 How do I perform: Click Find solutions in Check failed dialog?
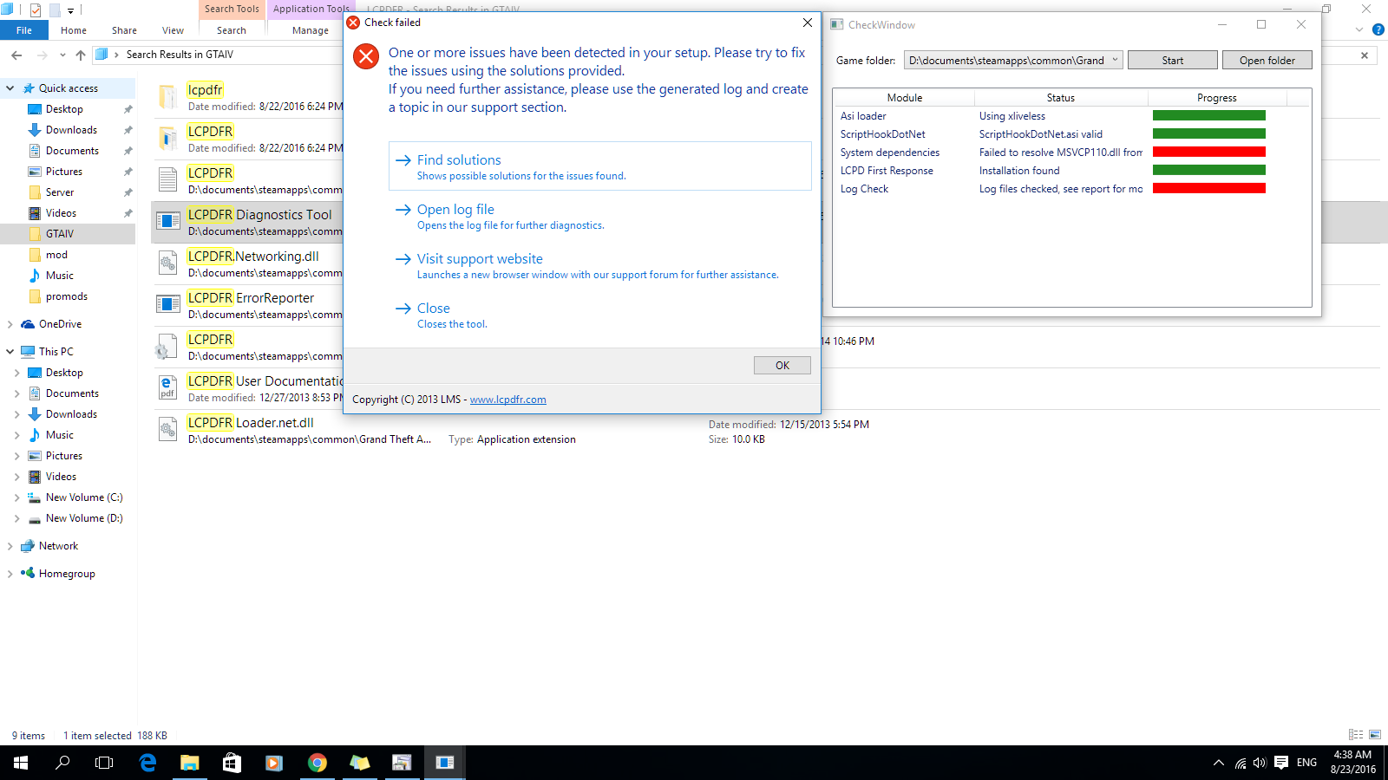[x=599, y=166]
